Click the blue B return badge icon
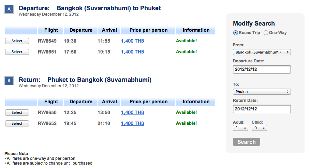Screen dimensions: 310x168 pos(9,81)
